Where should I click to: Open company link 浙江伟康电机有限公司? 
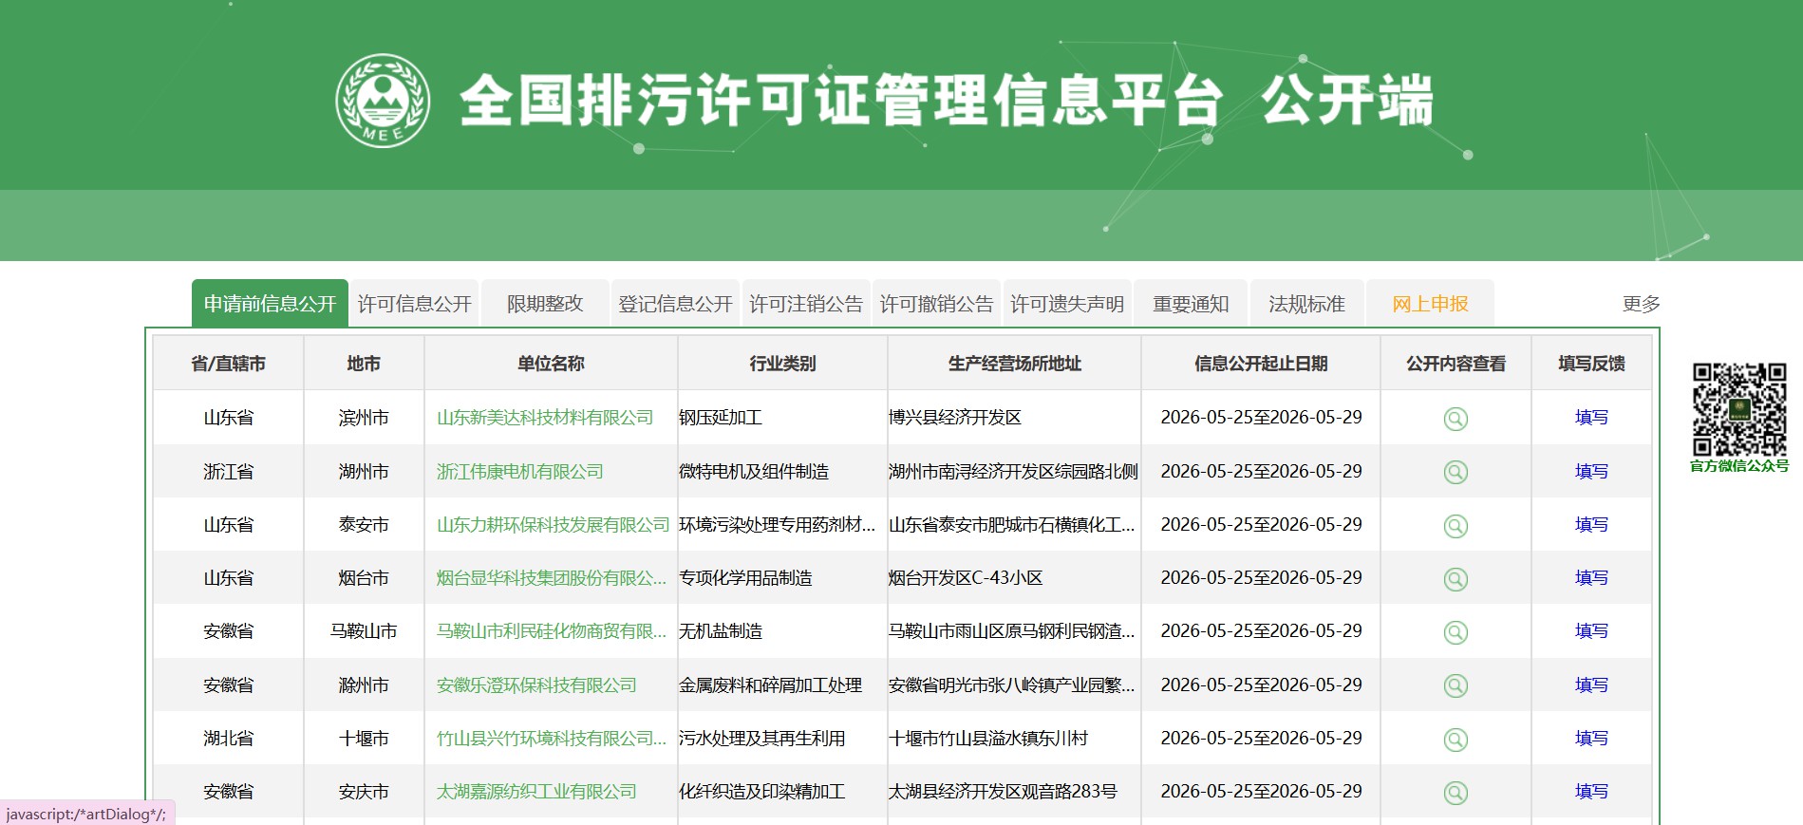click(520, 472)
